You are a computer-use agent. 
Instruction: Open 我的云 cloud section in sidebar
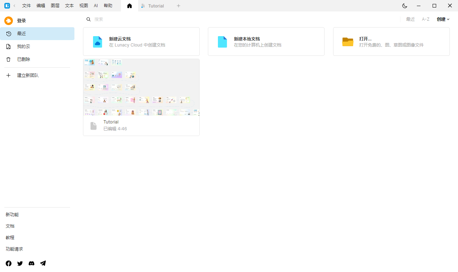8,46
